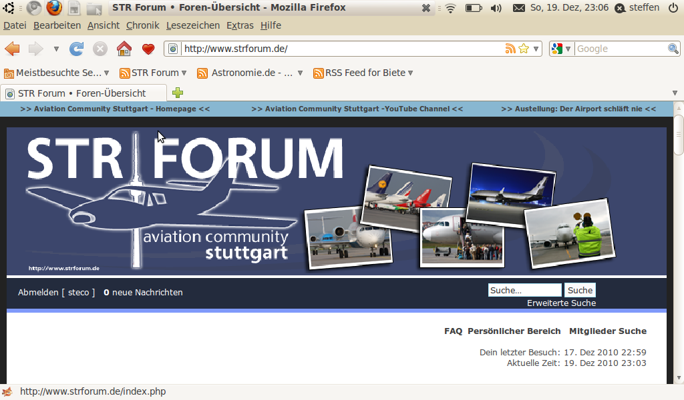Open the Erweiterte Suche link

tap(561, 303)
